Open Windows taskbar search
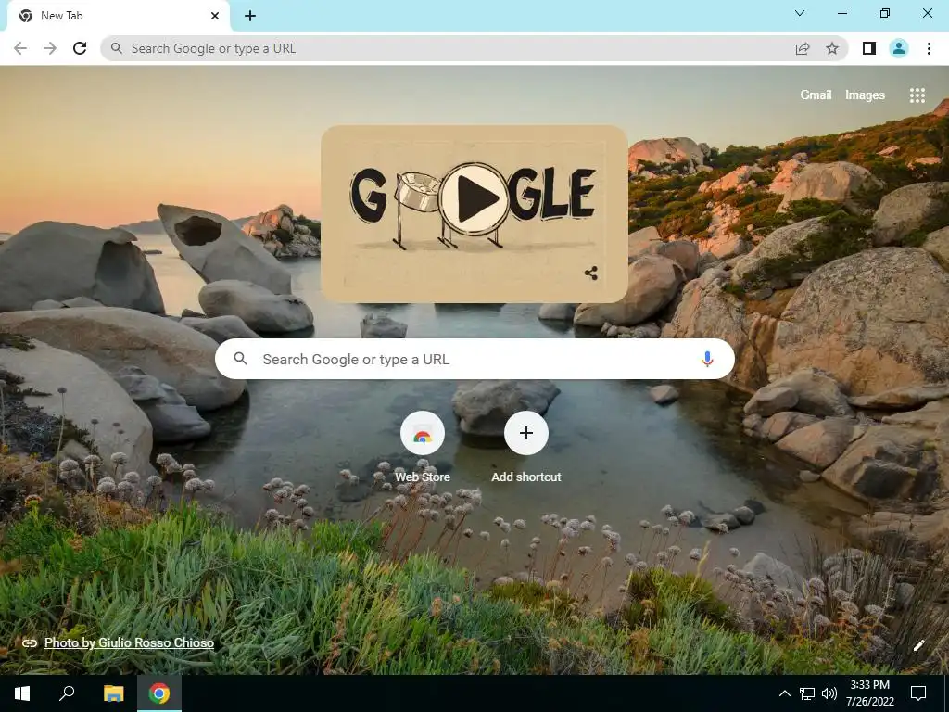This screenshot has width=949, height=712. pyautogui.click(x=67, y=693)
